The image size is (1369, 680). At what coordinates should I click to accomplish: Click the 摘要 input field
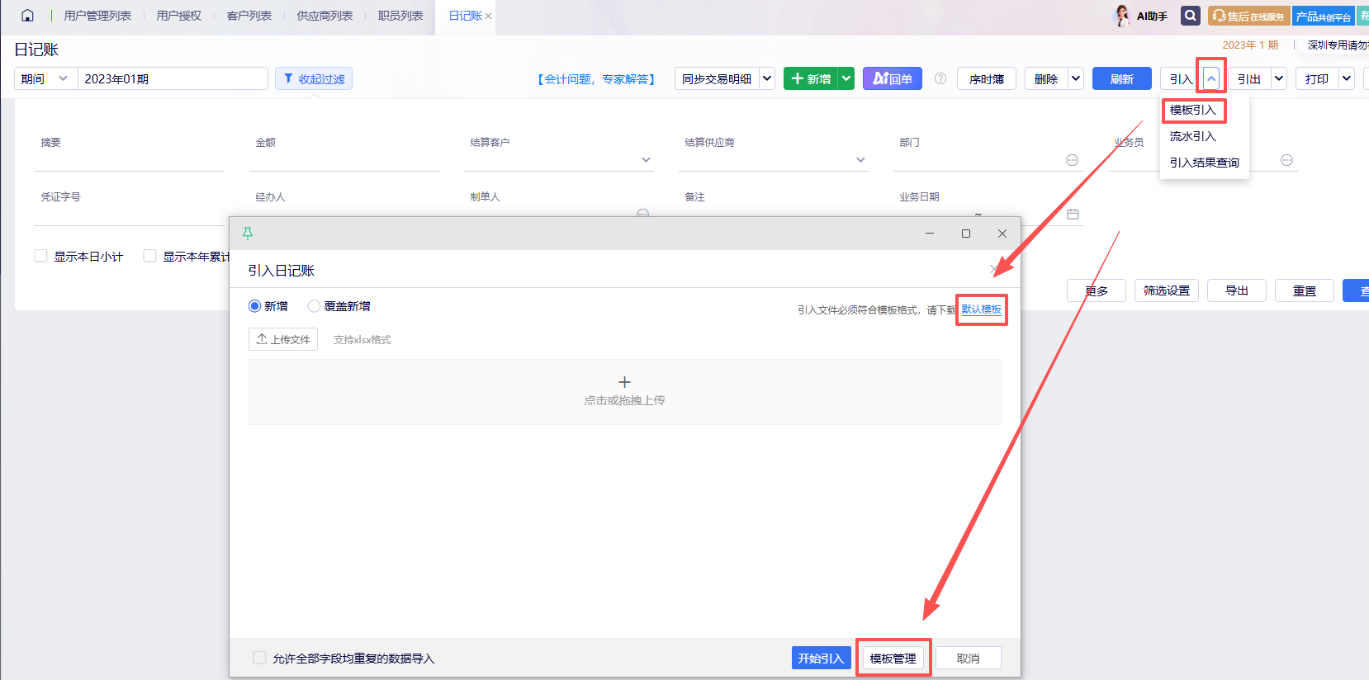coord(130,160)
